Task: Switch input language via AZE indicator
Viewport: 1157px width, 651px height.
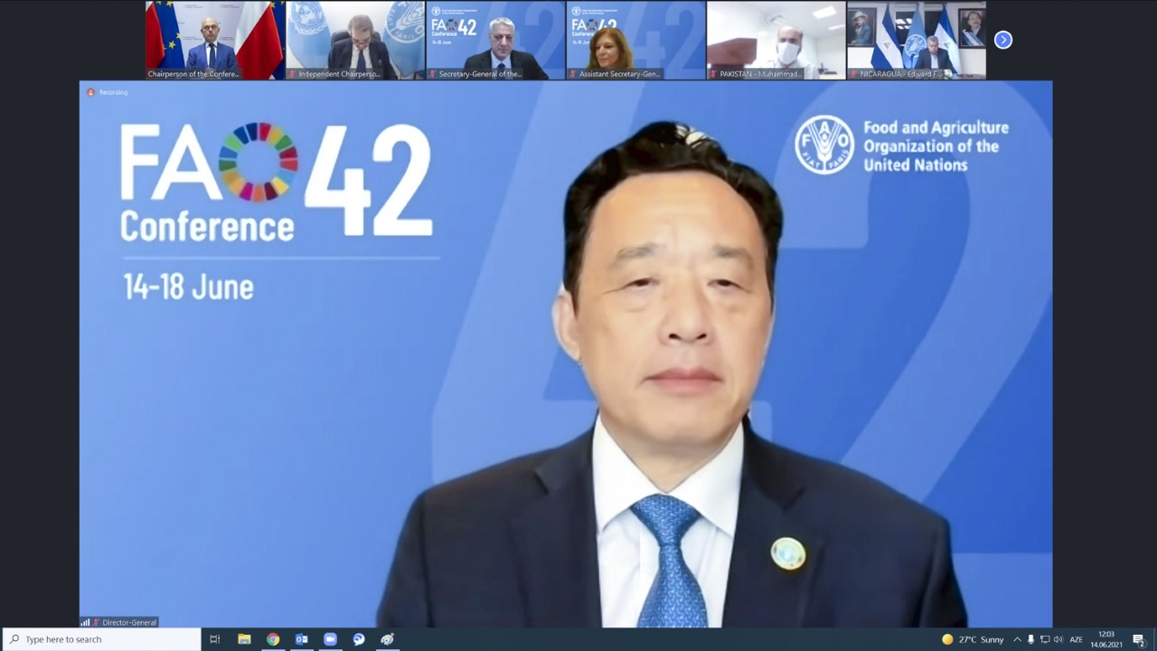Action: (1076, 639)
